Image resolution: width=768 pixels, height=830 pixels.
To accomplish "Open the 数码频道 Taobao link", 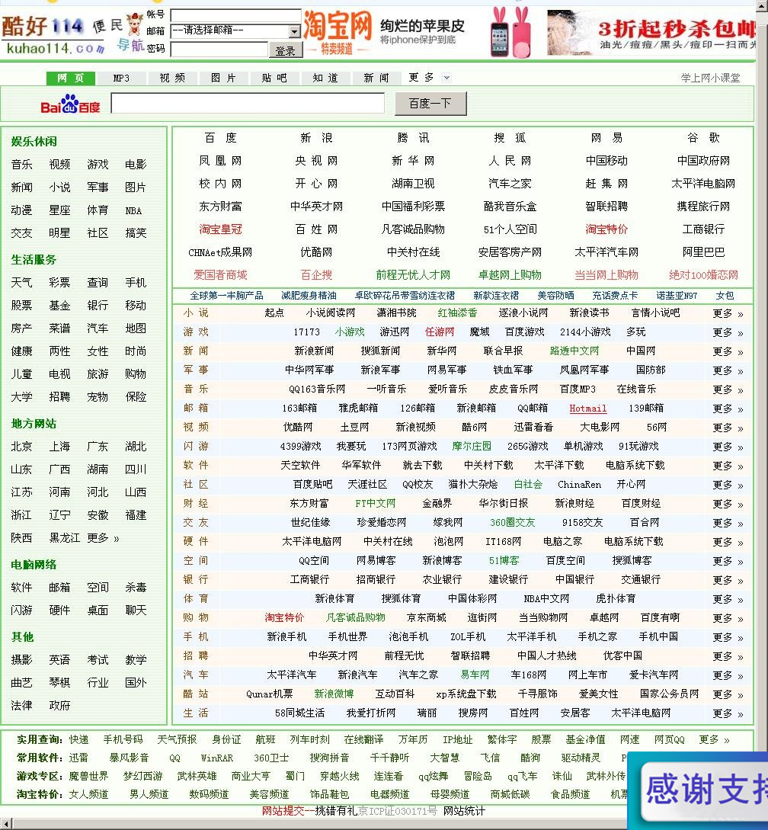I will coord(209,794).
